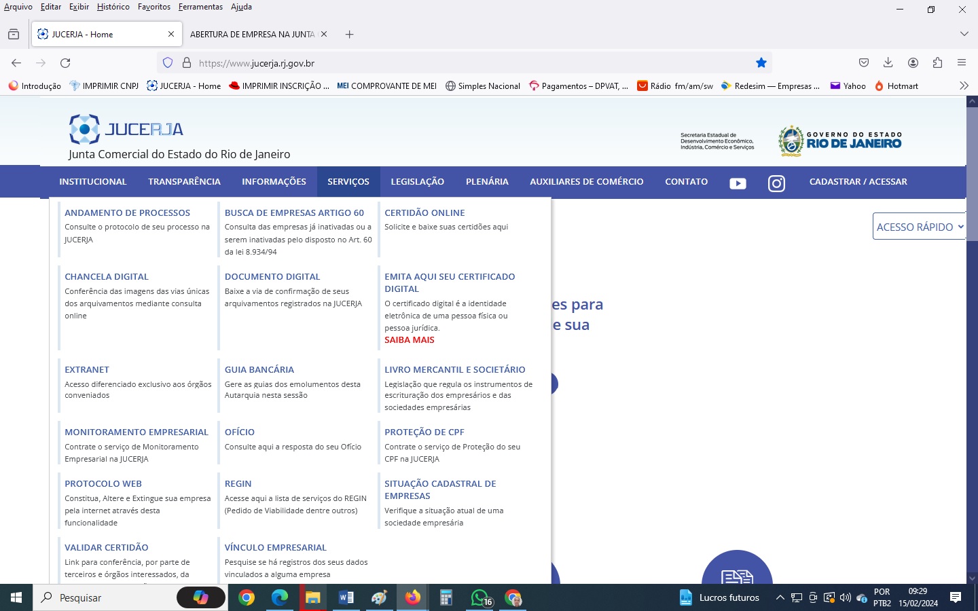Click the Save to Pocket icon
978x611 pixels.
864,63
